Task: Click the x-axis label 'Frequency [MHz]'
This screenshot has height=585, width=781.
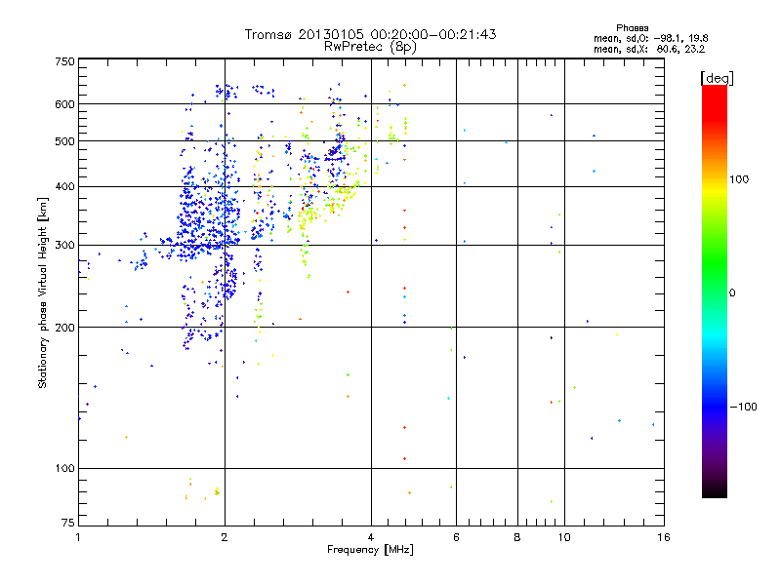Action: pos(370,550)
